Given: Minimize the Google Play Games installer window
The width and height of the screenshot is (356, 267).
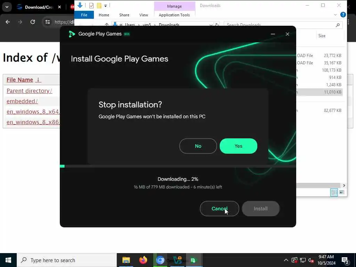Looking at the screenshot, I should [x=273, y=34].
